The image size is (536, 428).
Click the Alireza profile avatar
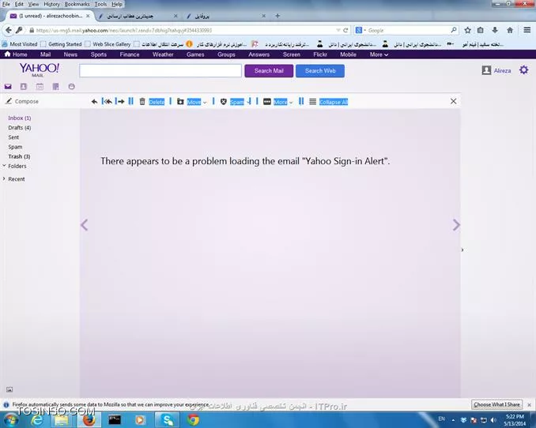pos(486,70)
